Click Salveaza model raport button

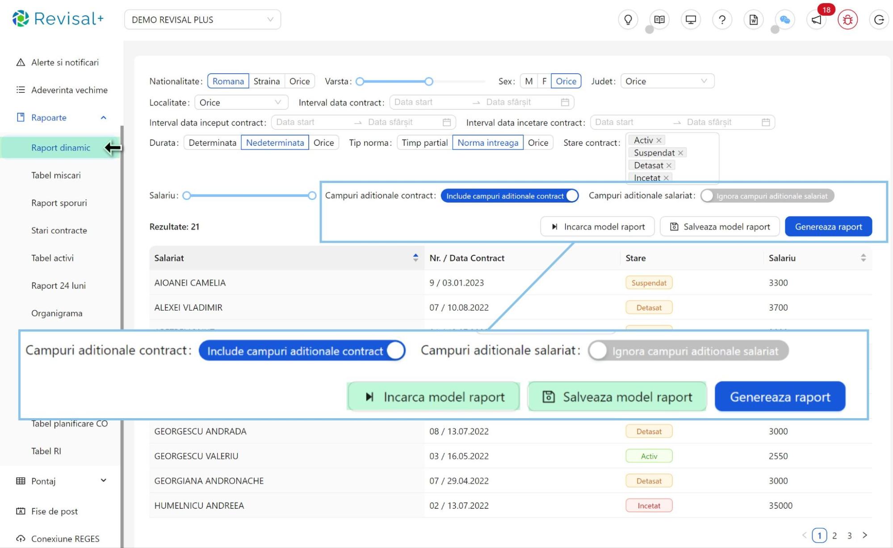(x=719, y=227)
